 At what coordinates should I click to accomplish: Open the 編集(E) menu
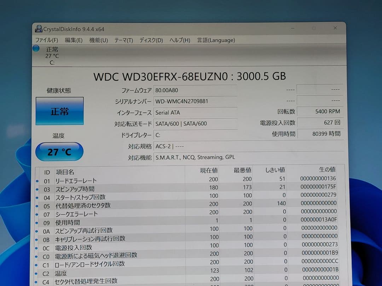pos(73,40)
